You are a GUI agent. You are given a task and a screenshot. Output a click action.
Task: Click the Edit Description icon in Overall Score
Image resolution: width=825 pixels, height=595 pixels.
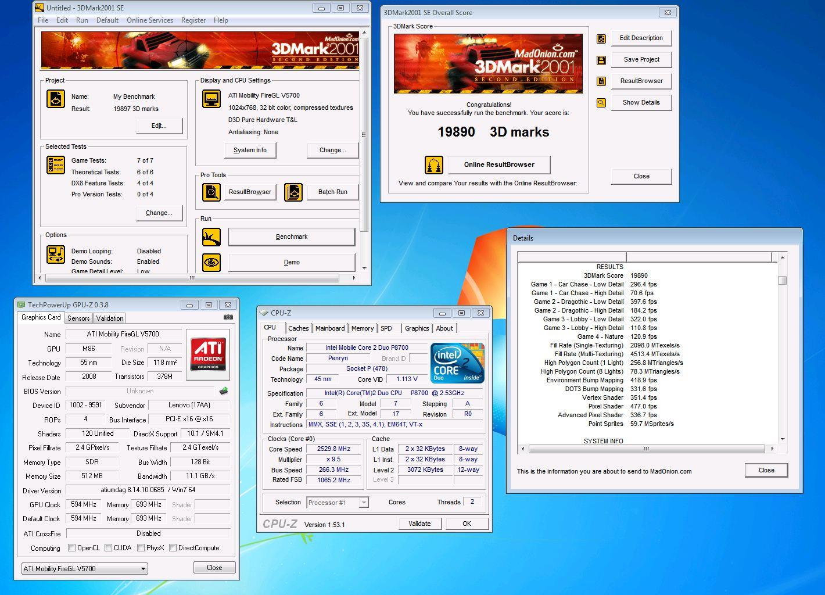[x=601, y=38]
